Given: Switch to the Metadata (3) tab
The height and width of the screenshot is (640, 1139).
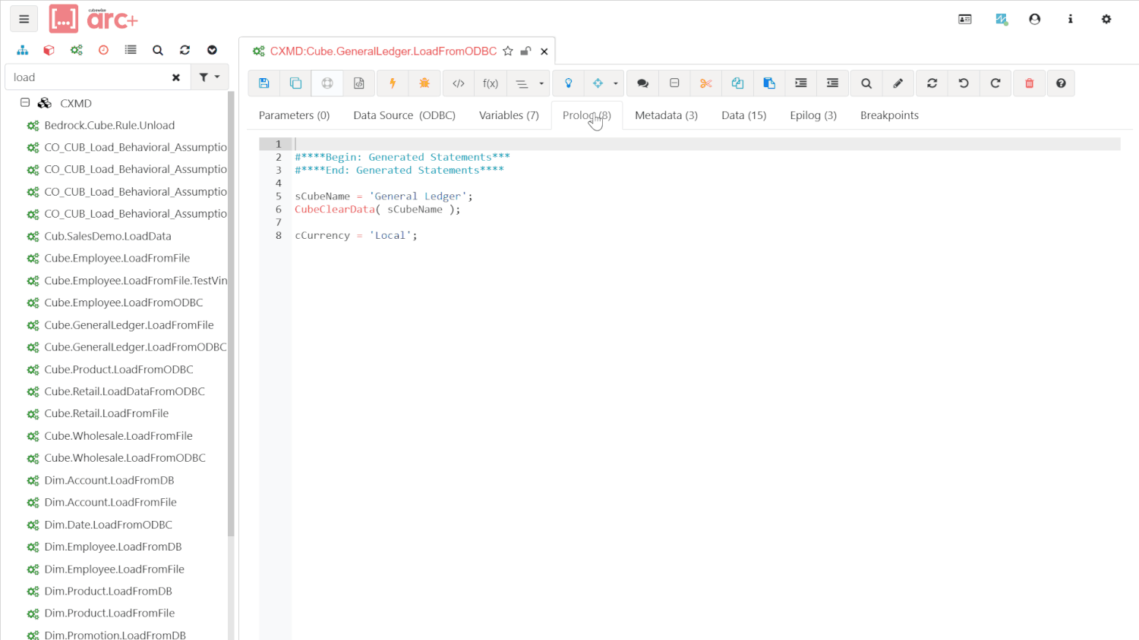Looking at the screenshot, I should click(666, 115).
